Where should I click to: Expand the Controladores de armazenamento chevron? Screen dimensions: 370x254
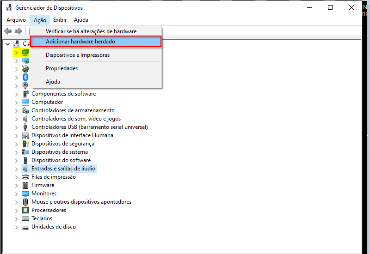click(x=16, y=111)
